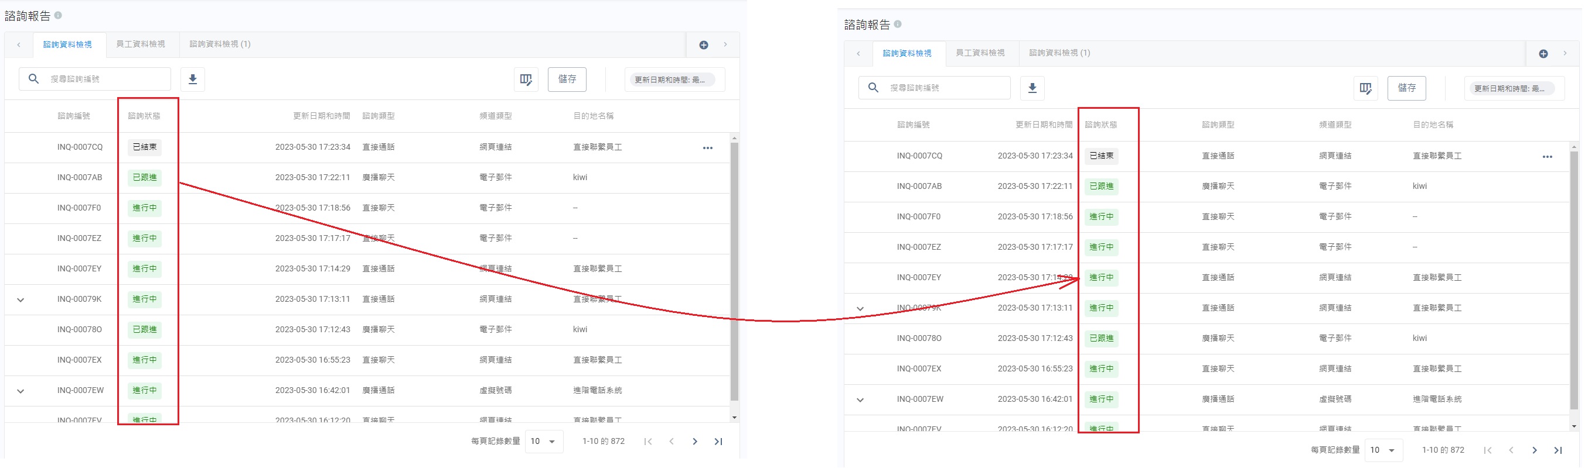Open more options for INQ-0007CQ in right panel

1547,157
